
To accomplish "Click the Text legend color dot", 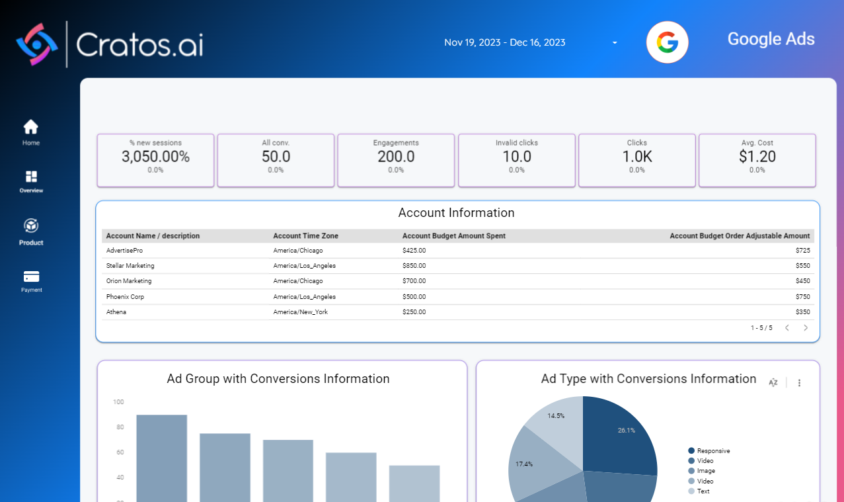I will [x=691, y=491].
